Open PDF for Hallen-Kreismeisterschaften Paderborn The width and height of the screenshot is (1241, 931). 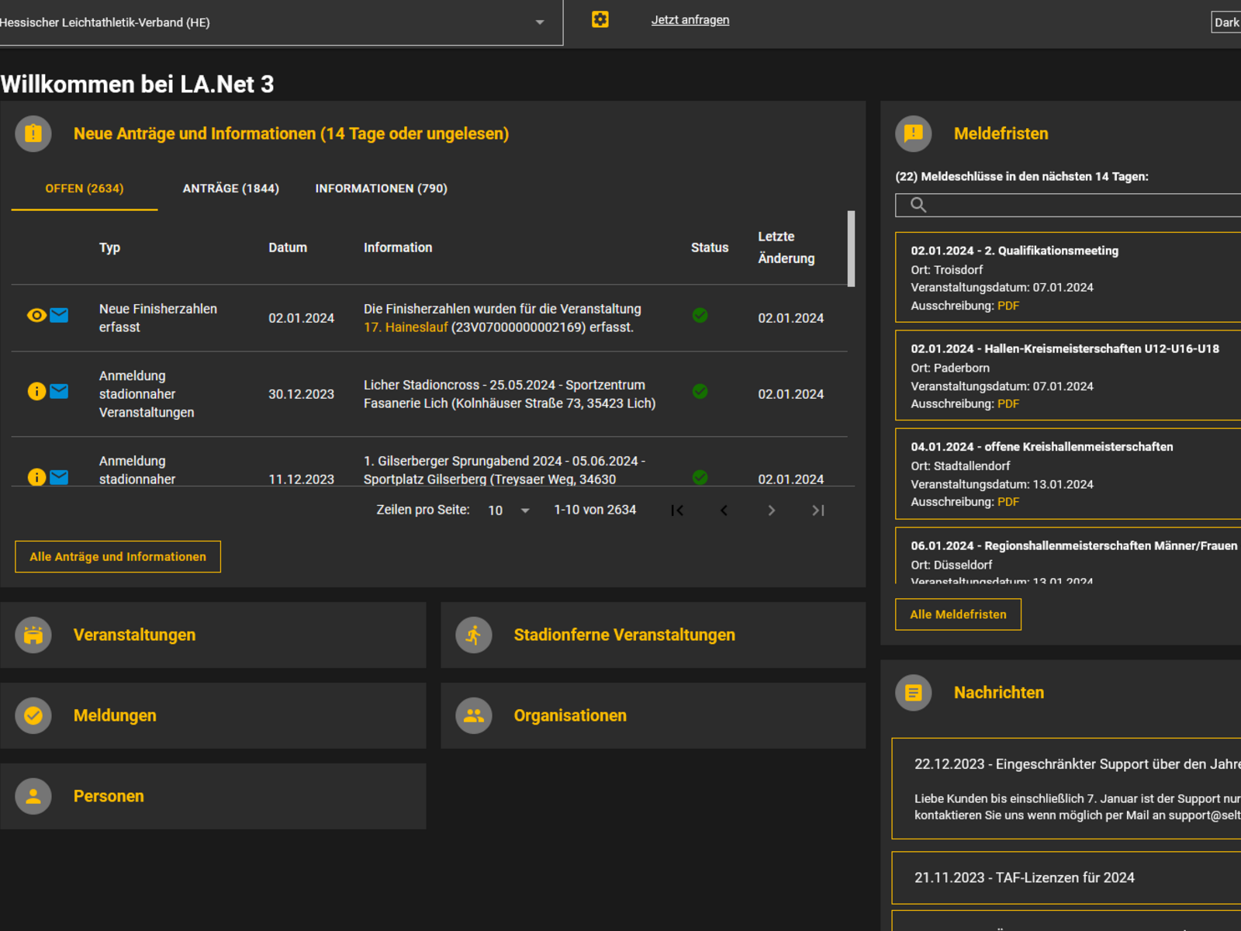click(x=1008, y=403)
